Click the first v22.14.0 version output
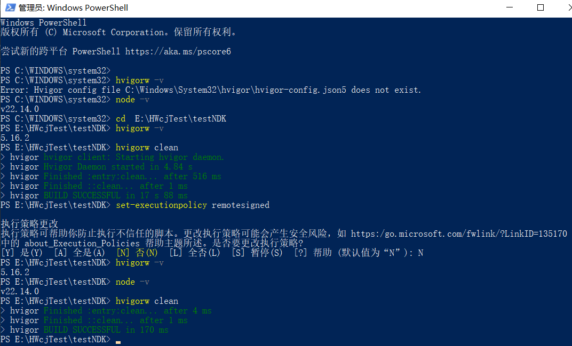This screenshot has height=346, width=572. [20, 109]
